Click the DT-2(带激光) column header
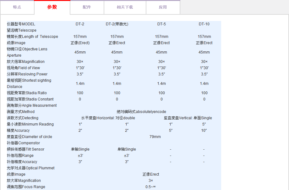Image resolution: width=289 pixels, height=190 pixels. [117, 24]
